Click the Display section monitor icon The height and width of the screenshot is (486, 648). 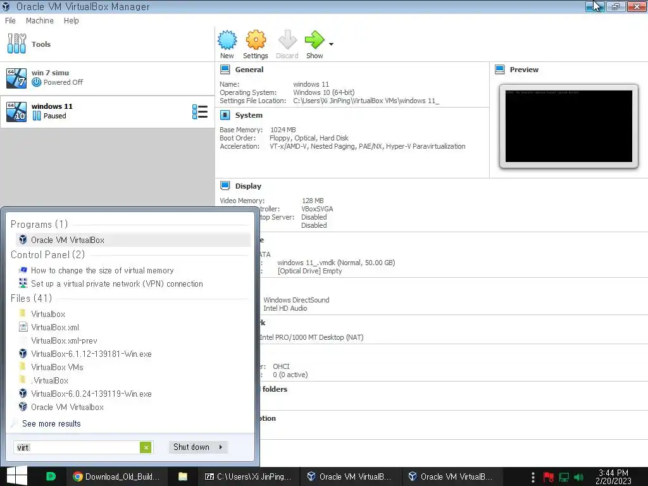225,186
